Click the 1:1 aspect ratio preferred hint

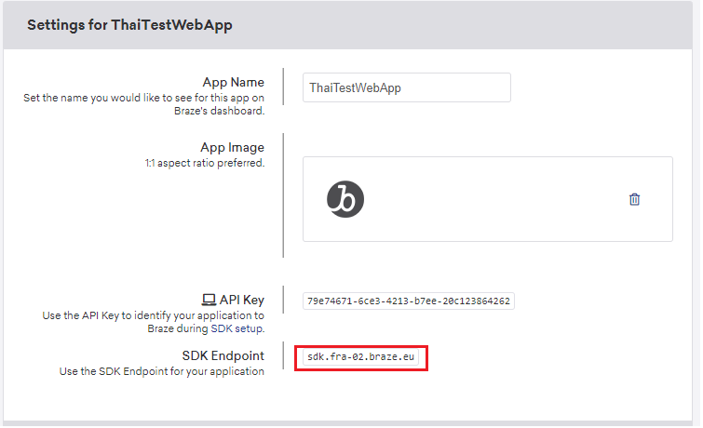coord(205,163)
